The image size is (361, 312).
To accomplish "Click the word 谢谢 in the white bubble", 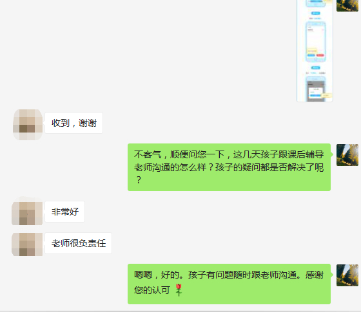I will coord(88,123).
